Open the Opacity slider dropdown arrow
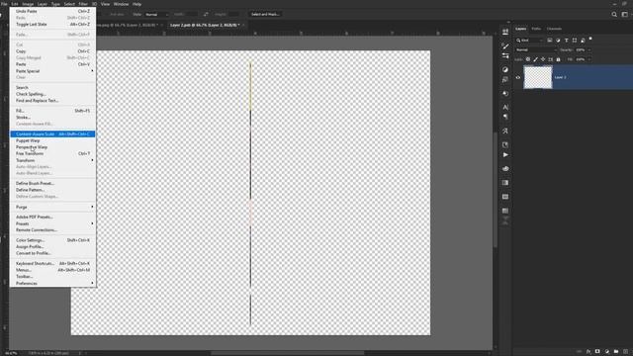 (x=589, y=50)
